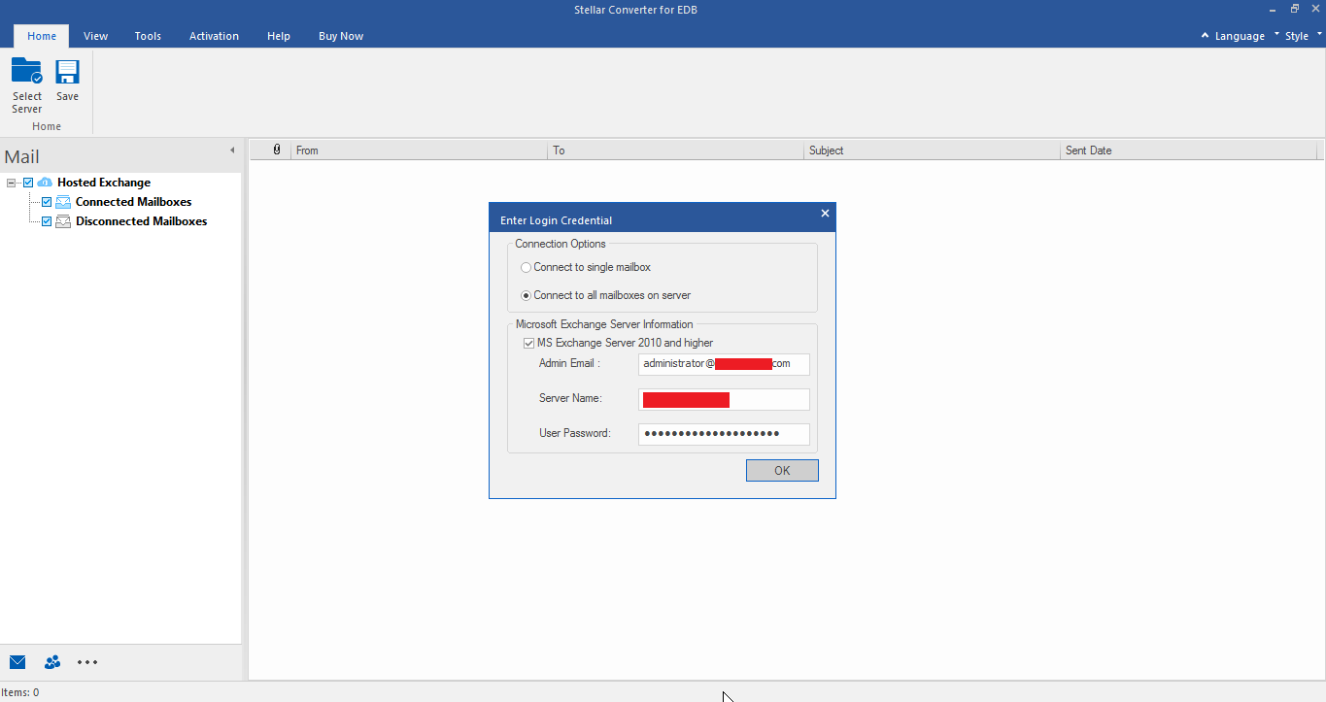Click the Connected Mailboxes envelope icon
This screenshot has width=1326, height=702.
[63, 202]
